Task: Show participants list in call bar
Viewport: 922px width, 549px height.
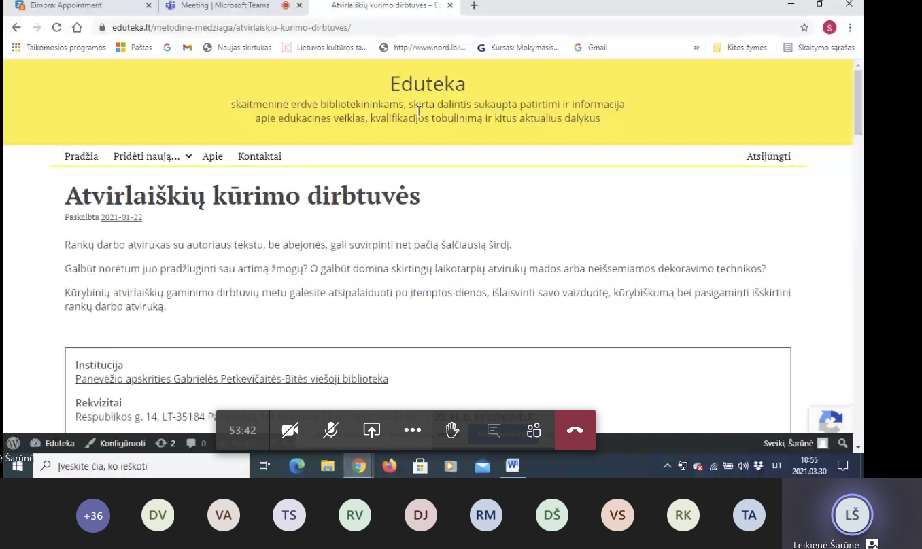Action: click(x=534, y=430)
